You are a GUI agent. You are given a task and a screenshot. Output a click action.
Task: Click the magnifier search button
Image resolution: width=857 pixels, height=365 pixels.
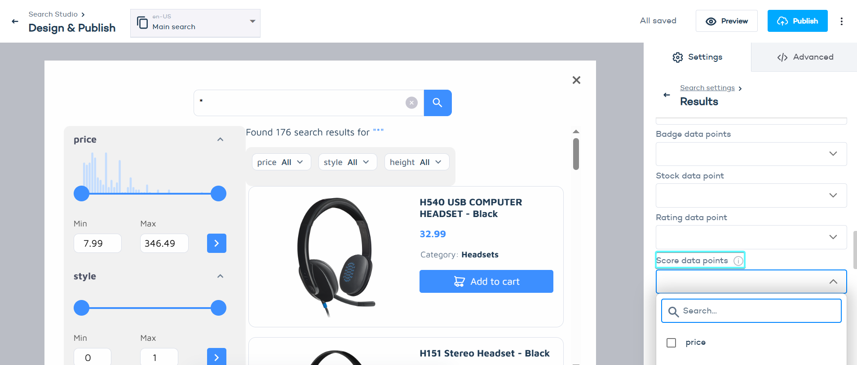(x=437, y=103)
